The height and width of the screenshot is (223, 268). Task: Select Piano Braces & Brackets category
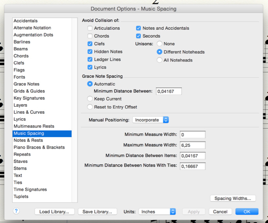pyautogui.click(x=39, y=147)
